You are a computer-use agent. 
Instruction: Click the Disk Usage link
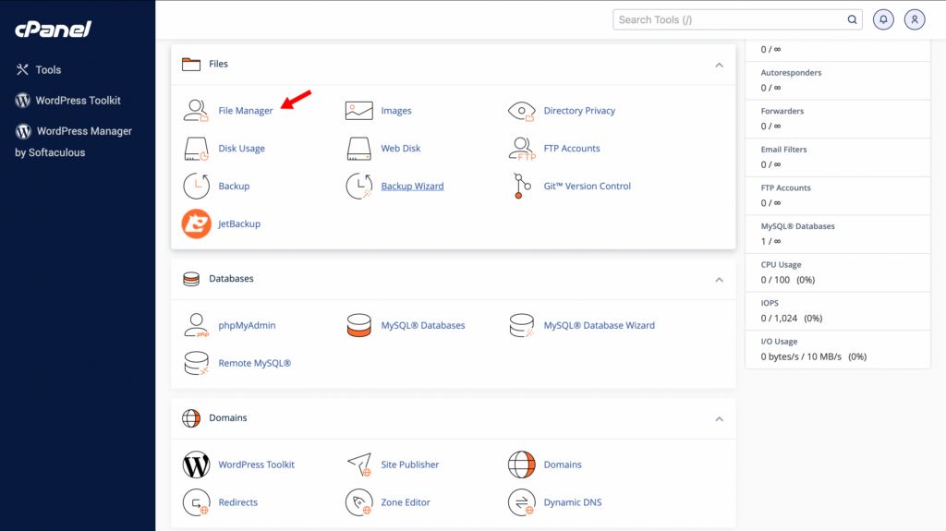click(241, 149)
